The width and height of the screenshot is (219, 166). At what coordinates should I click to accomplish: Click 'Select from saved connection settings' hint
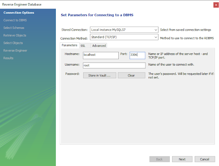185,30
